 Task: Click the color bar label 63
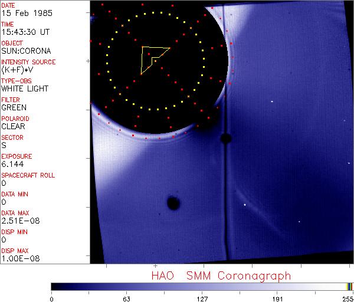pos(127,299)
